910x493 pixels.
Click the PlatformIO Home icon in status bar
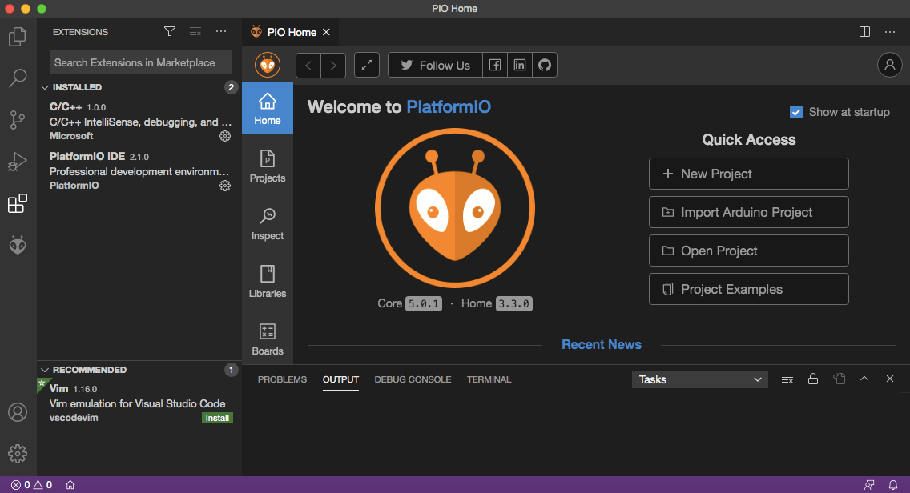pyautogui.click(x=70, y=484)
